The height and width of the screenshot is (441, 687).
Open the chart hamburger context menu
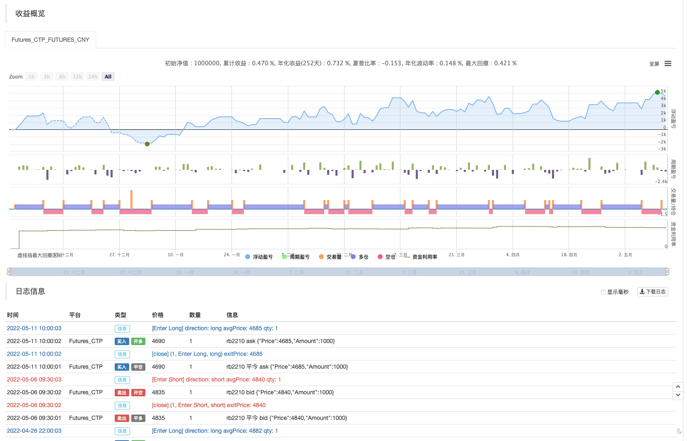coord(668,64)
